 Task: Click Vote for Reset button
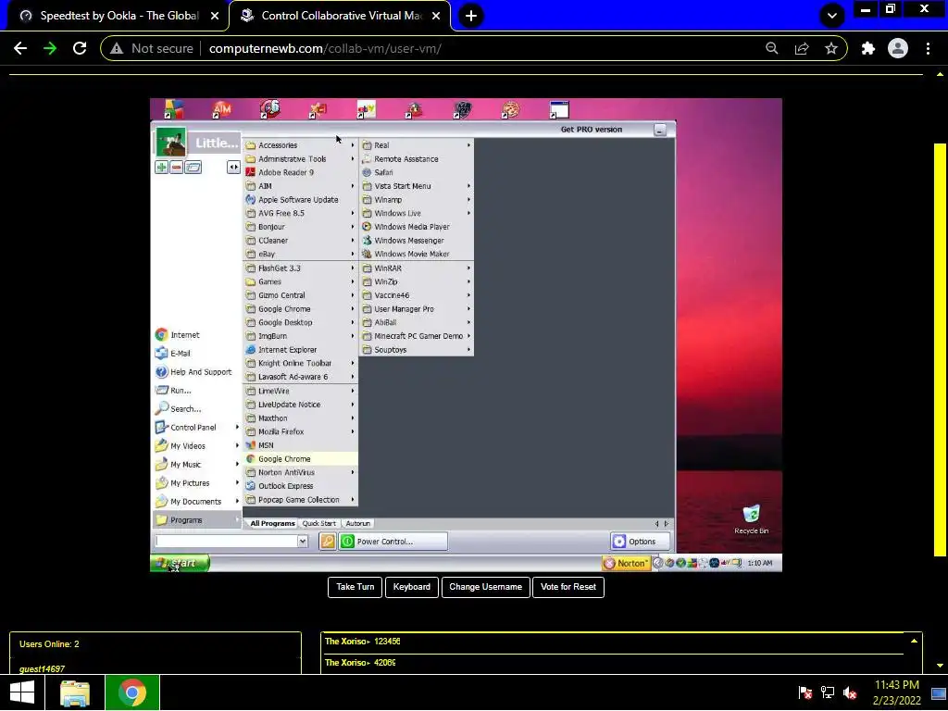point(568,587)
